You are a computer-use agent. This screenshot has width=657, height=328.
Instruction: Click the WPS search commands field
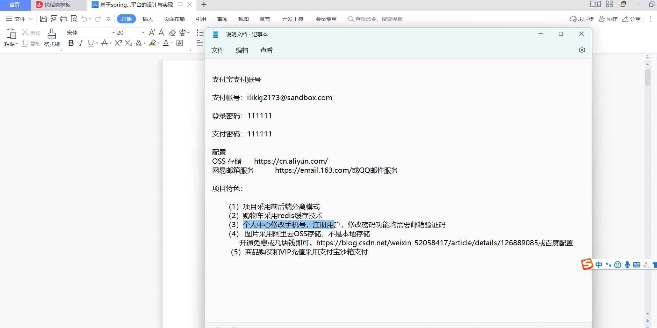pos(376,19)
